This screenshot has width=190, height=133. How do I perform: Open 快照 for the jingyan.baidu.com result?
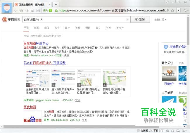[78, 100]
